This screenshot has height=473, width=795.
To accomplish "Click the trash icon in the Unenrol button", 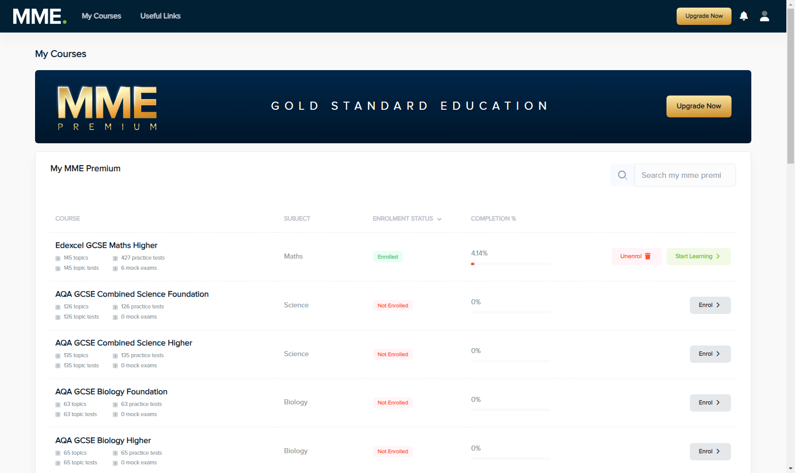I will 648,257.
